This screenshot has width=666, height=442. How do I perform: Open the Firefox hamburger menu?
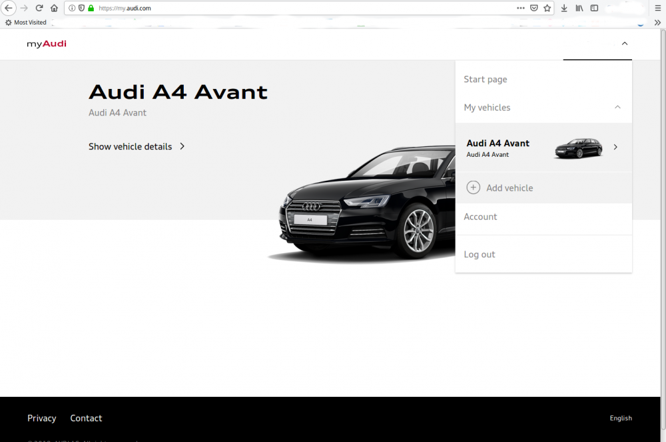pos(657,8)
